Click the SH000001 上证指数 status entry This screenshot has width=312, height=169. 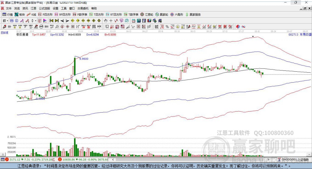293,160
